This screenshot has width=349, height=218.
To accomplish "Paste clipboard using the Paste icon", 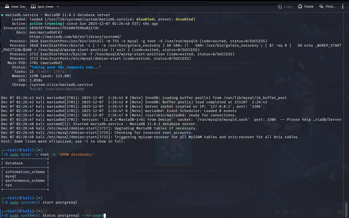I will coord(306,6).
